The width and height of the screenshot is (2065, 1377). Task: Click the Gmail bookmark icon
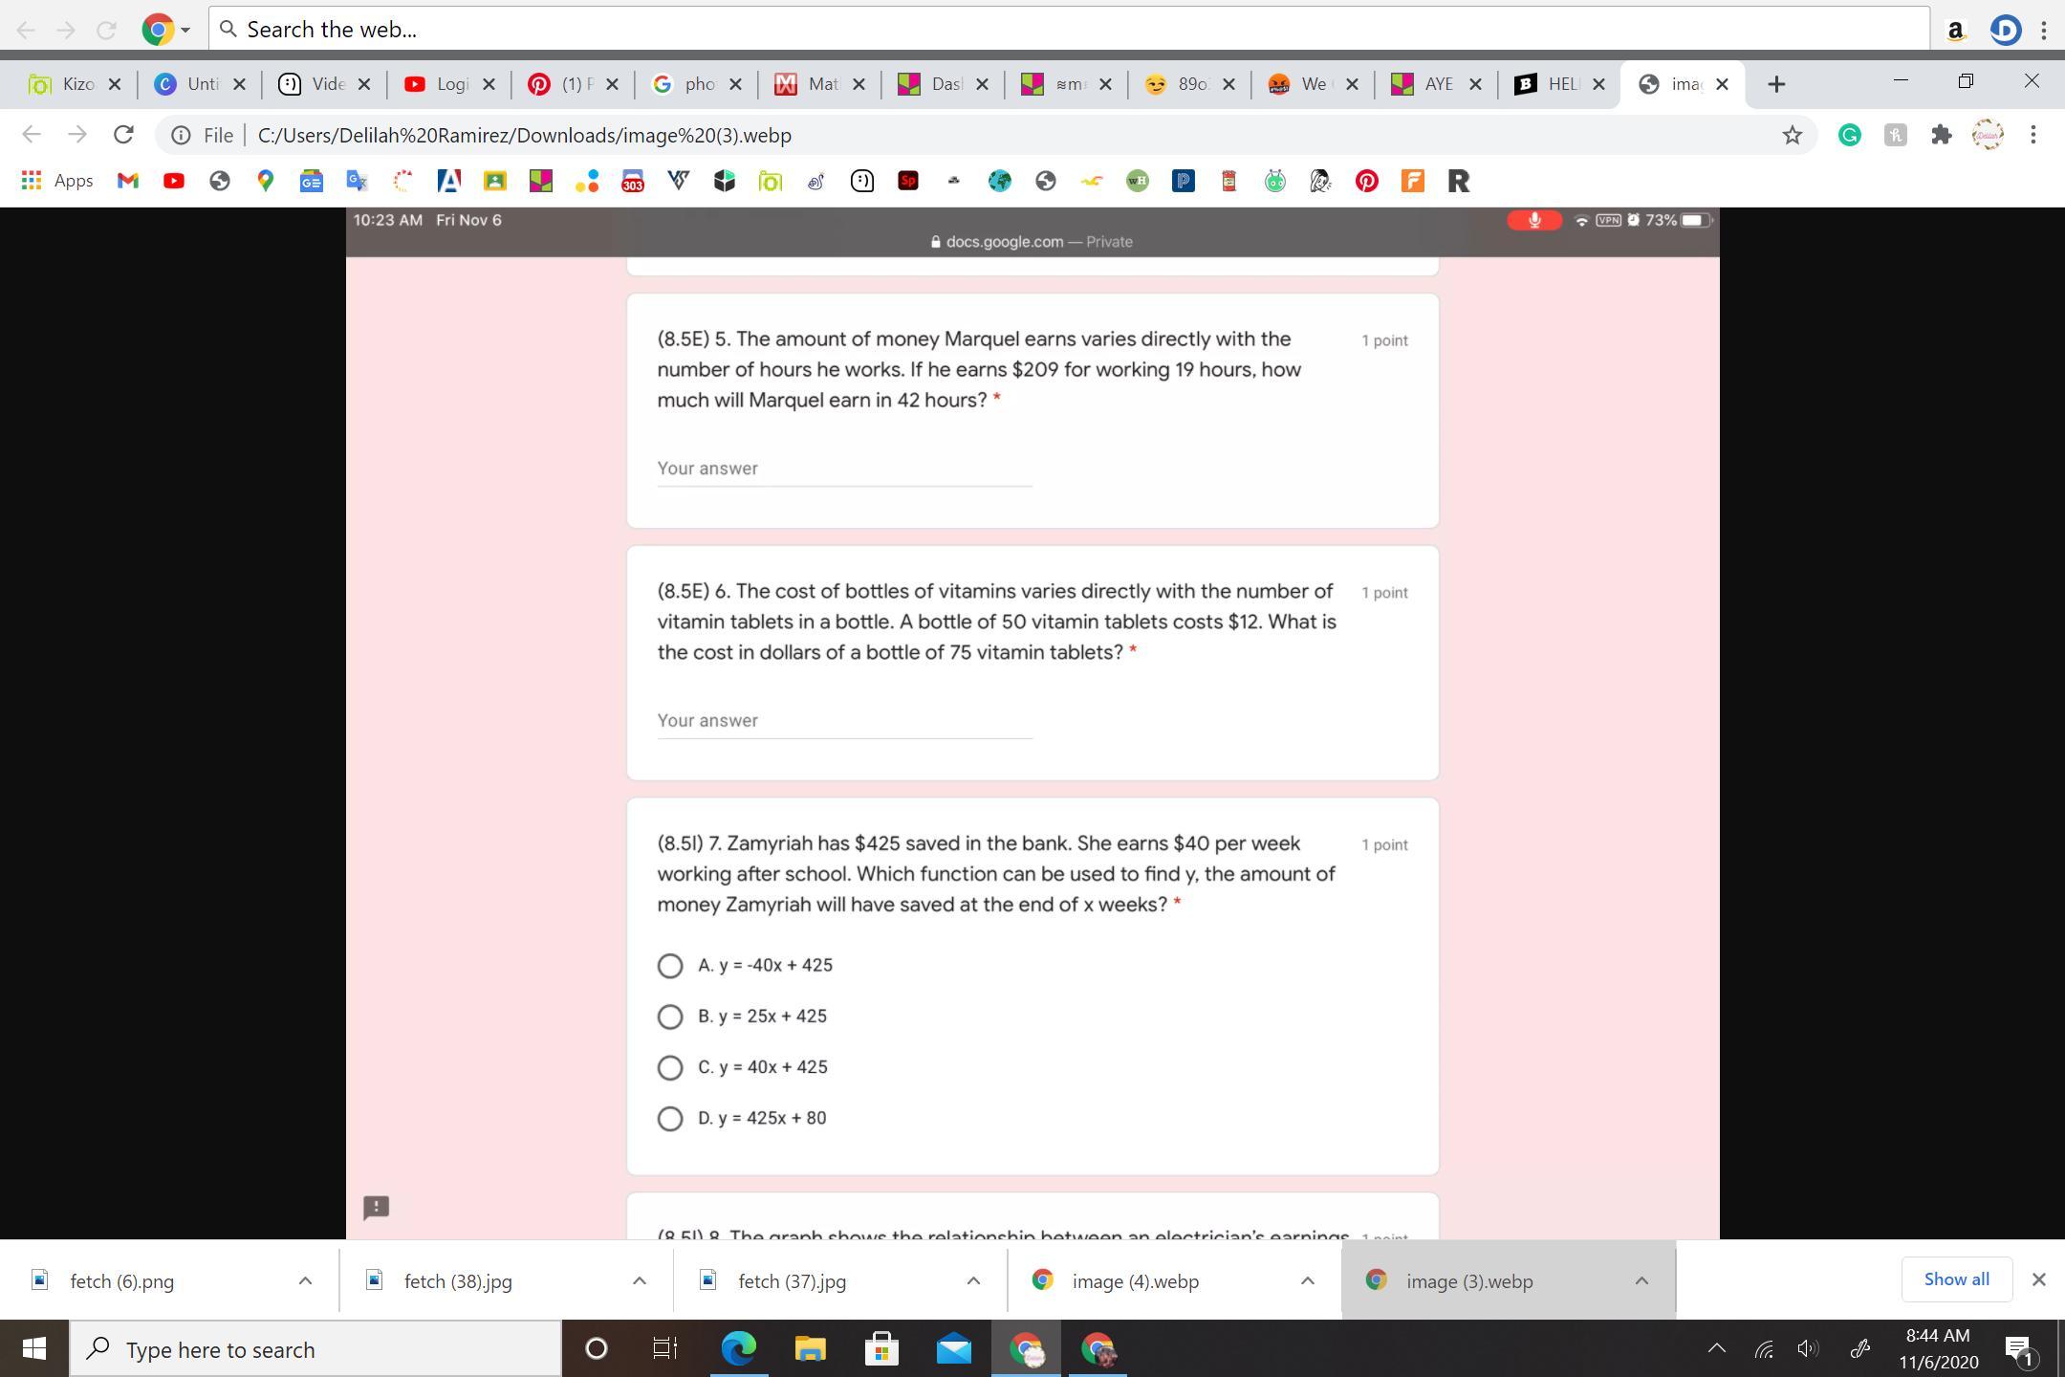[128, 181]
